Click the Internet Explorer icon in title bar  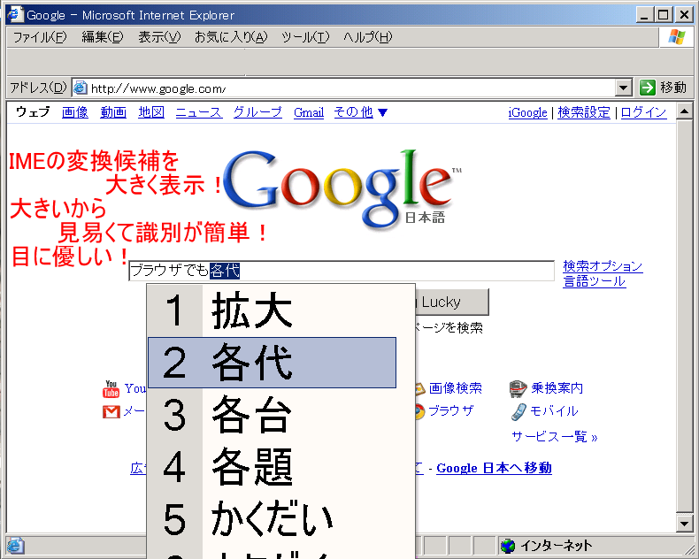15,14
